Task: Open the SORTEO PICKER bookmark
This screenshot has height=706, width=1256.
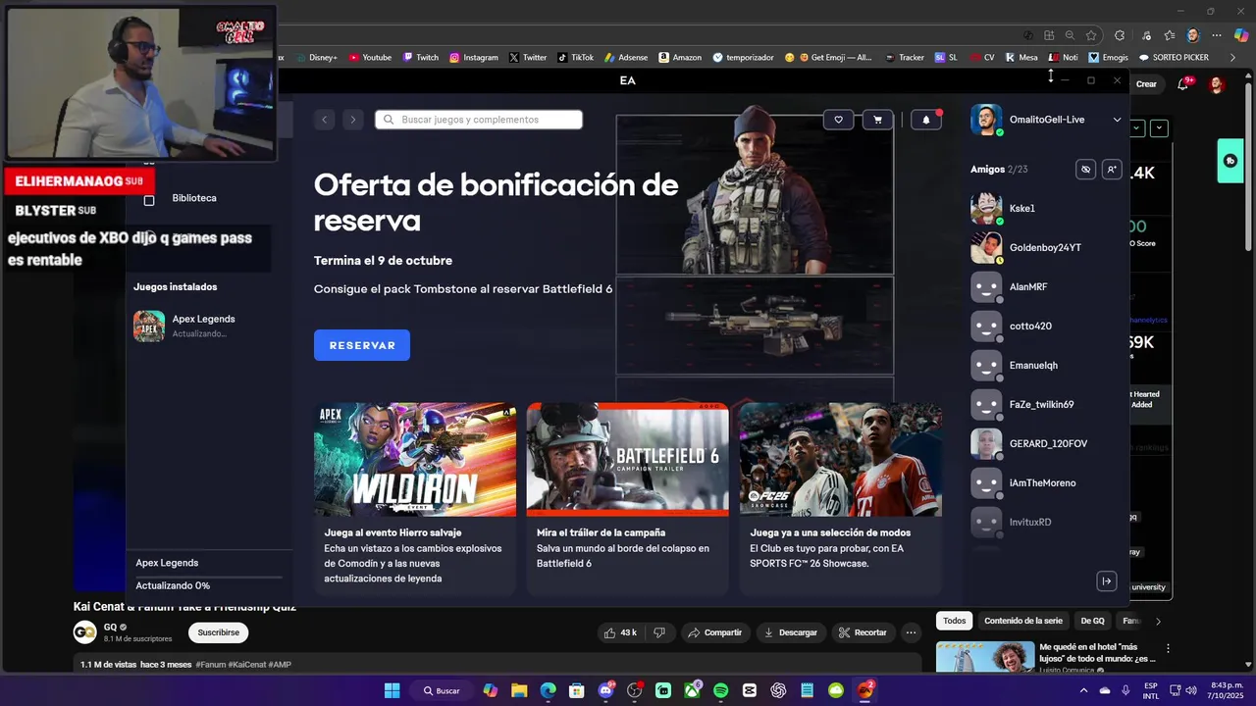Action: click(1174, 58)
